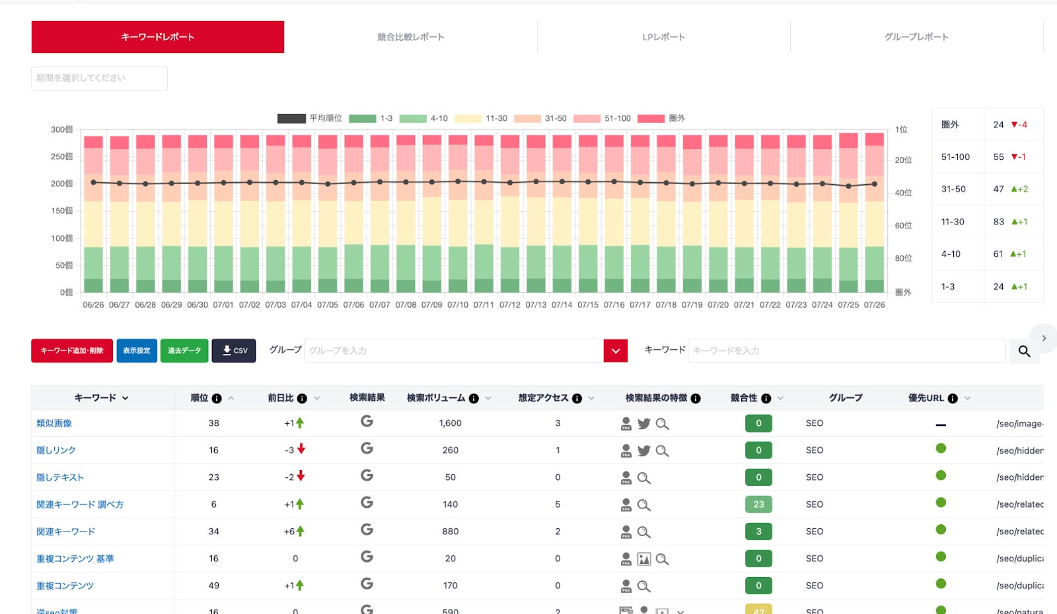The height and width of the screenshot is (614, 1057).
Task: Click the CSV download button
Action: (x=234, y=351)
